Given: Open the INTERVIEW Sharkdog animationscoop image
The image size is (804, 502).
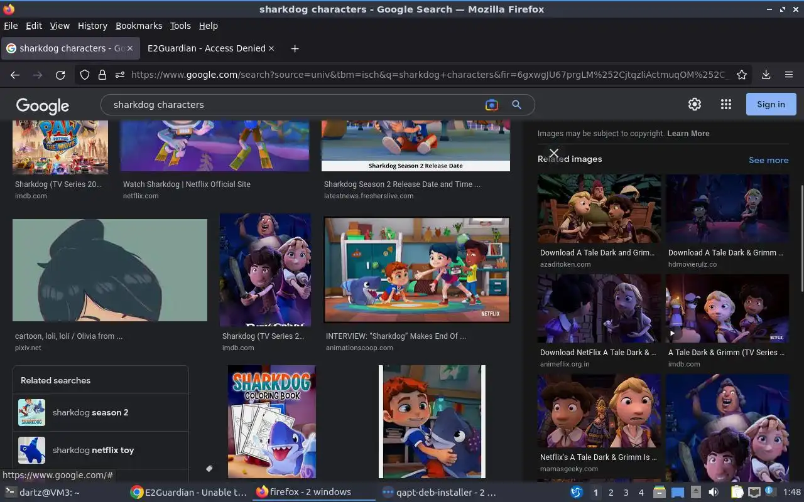Looking at the screenshot, I should point(416,270).
